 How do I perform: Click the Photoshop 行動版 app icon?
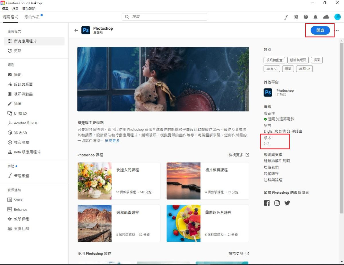pyautogui.click(x=267, y=92)
